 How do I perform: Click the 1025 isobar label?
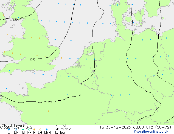click(x=49, y=102)
